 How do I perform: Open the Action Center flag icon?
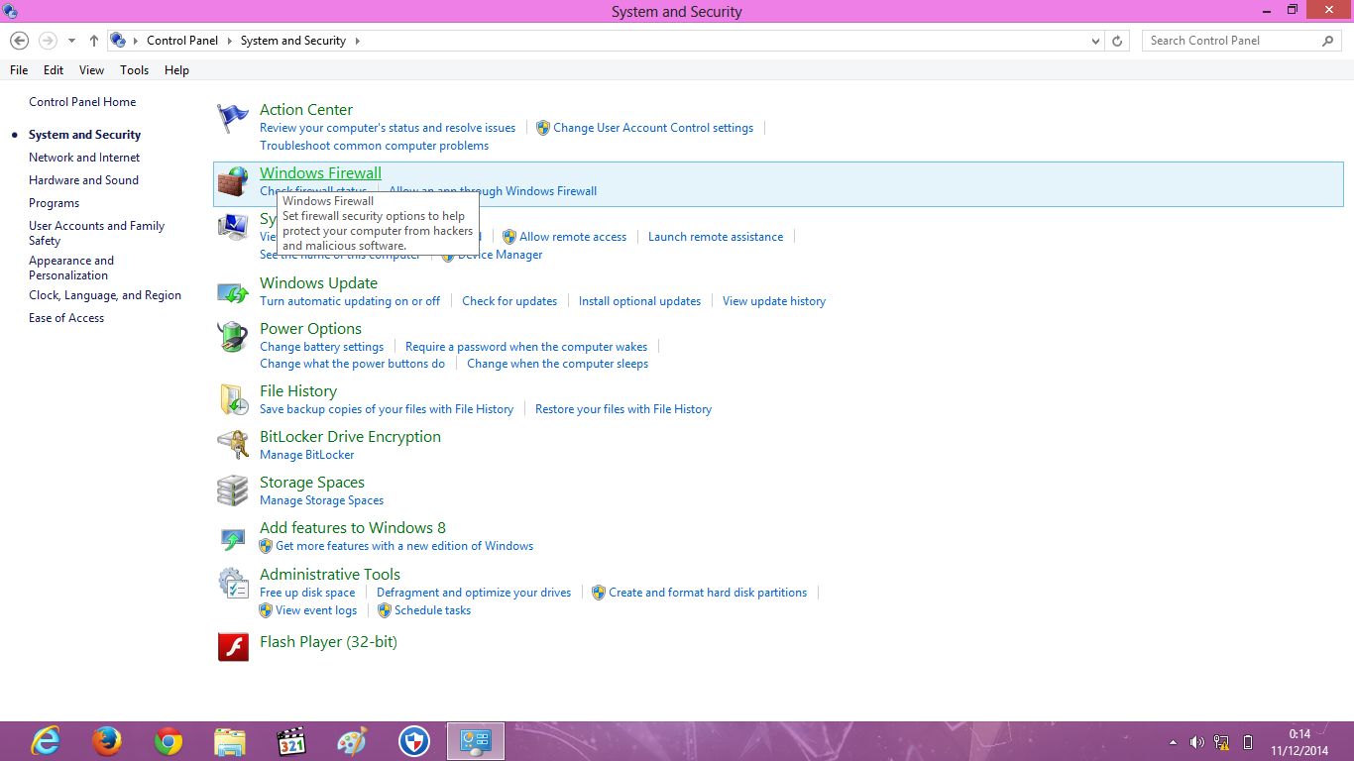point(233,118)
